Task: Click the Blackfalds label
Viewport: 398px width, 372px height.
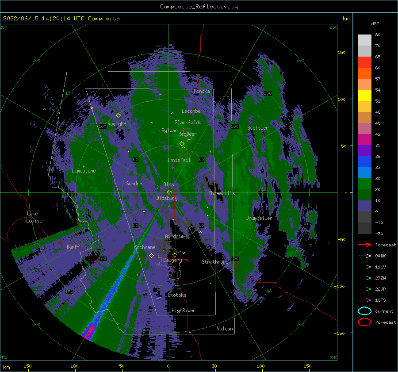Action: [188, 123]
